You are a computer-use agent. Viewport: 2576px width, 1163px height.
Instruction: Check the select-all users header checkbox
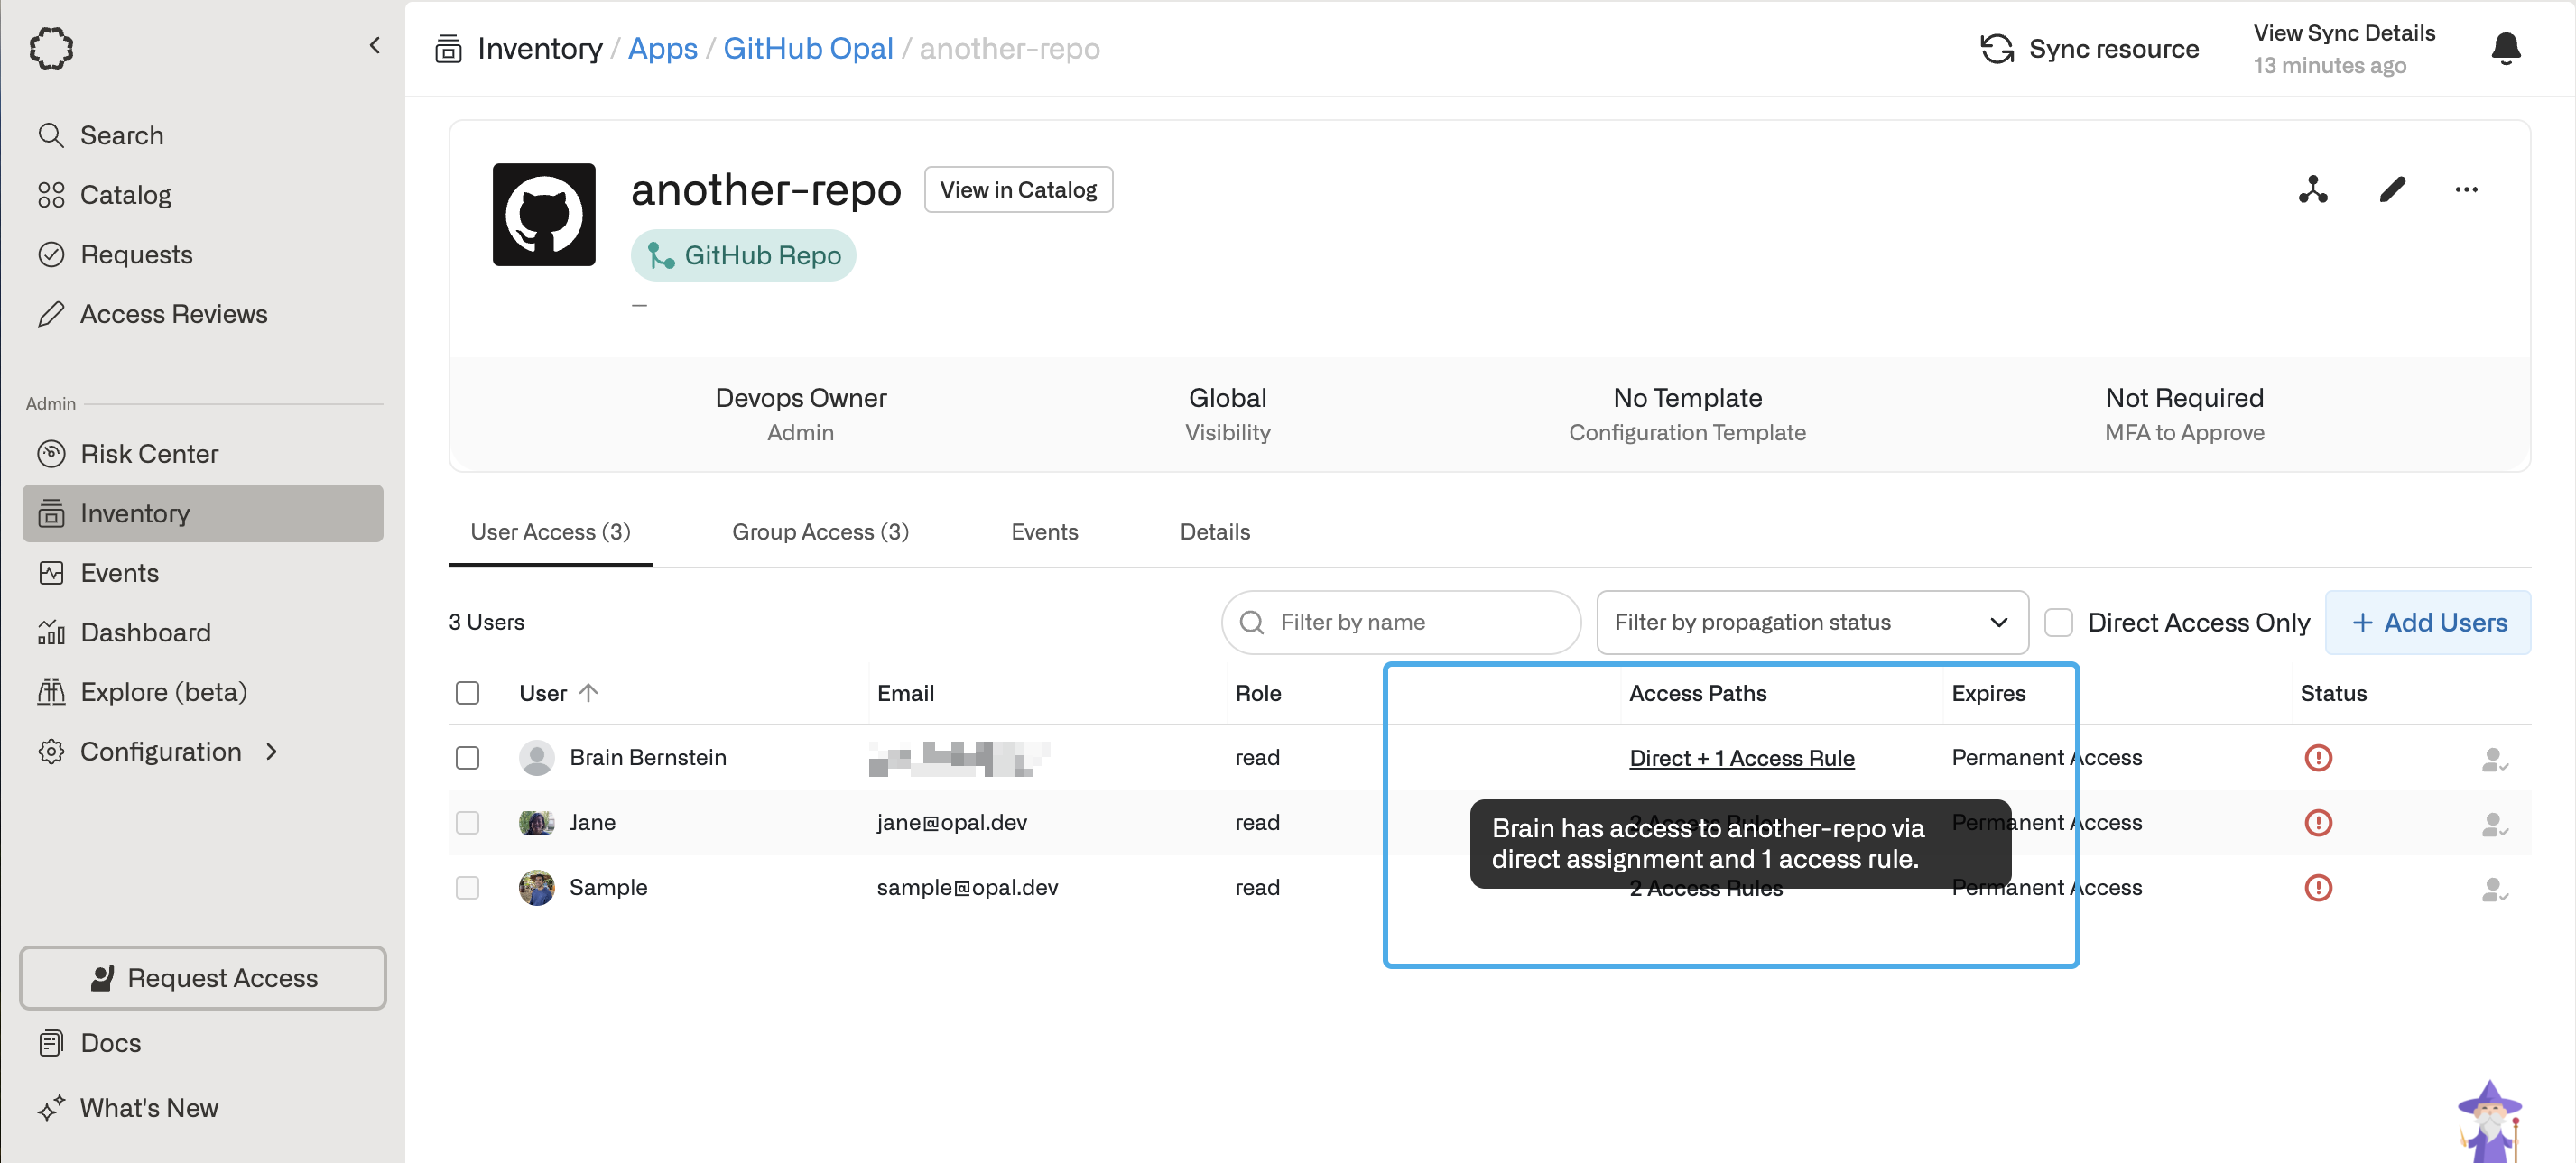point(467,693)
